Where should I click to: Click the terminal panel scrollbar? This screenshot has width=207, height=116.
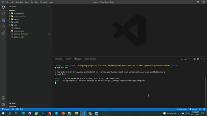(x=205, y=92)
